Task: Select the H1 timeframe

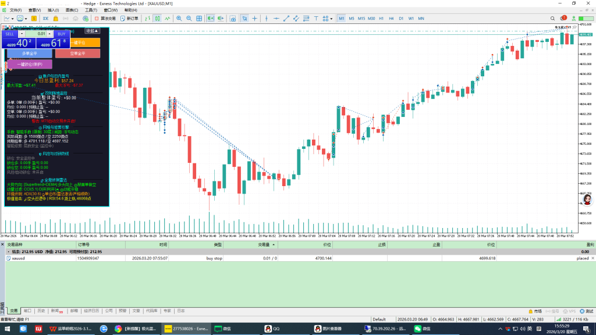Action: tap(381, 18)
